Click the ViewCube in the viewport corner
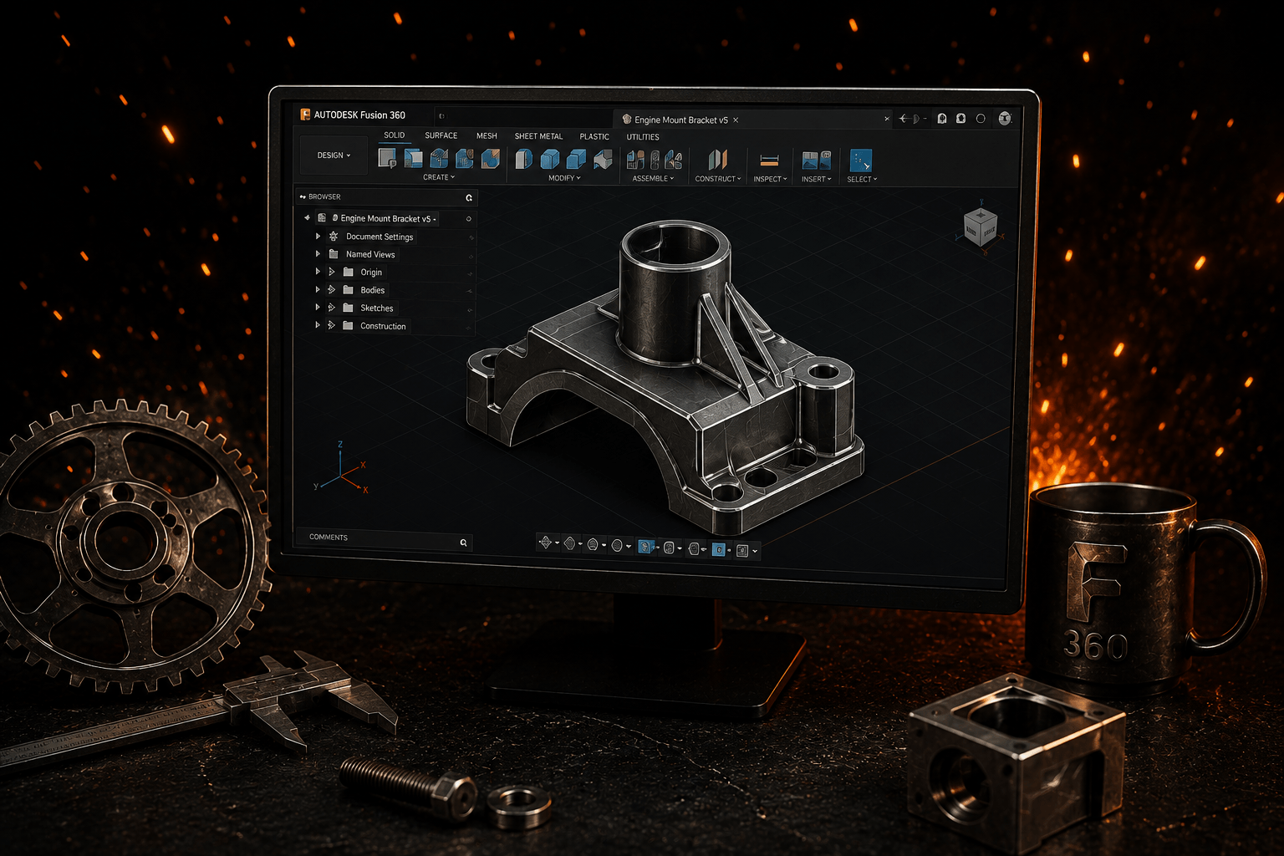1284x856 pixels. pos(981,226)
